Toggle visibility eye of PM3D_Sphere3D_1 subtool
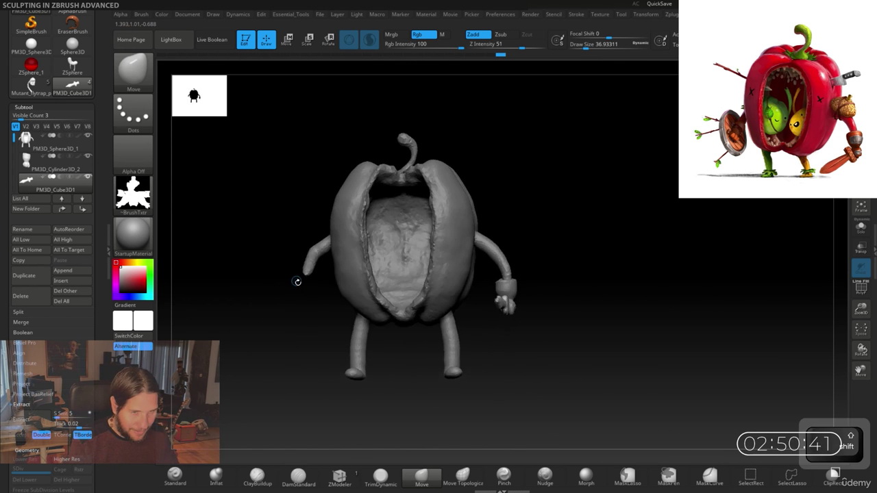The height and width of the screenshot is (493, 877). pyautogui.click(x=88, y=136)
